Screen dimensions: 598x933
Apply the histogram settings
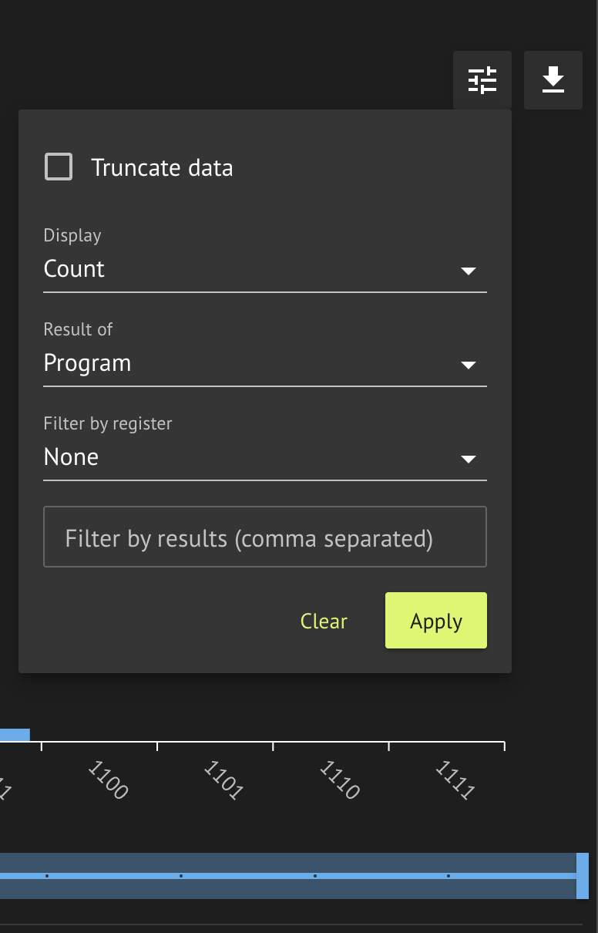(435, 621)
